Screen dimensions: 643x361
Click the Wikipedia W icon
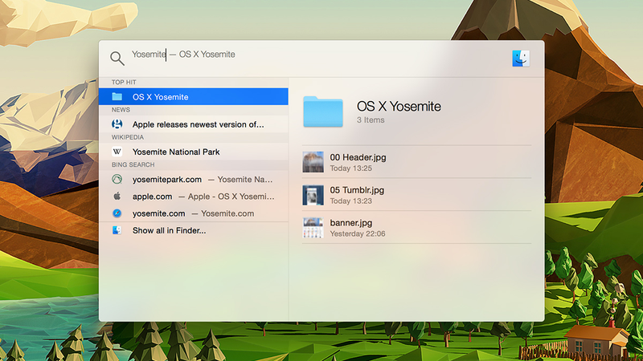(x=117, y=152)
